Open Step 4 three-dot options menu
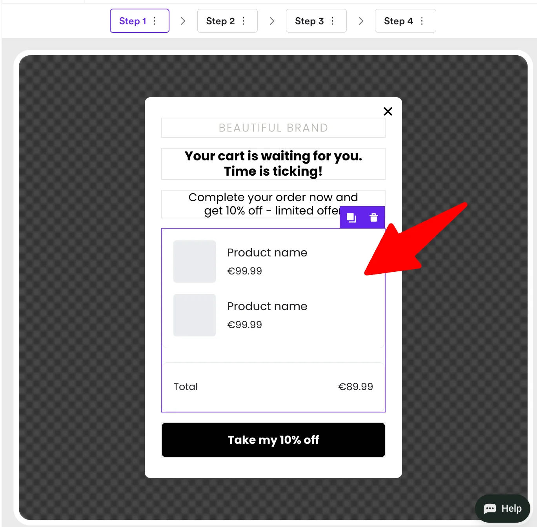 422,21
